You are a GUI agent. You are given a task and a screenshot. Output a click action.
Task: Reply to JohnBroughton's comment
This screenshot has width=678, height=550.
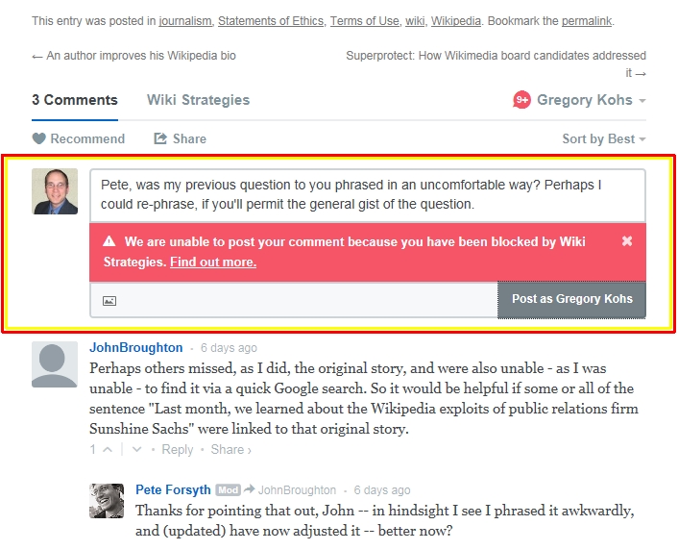(x=178, y=450)
